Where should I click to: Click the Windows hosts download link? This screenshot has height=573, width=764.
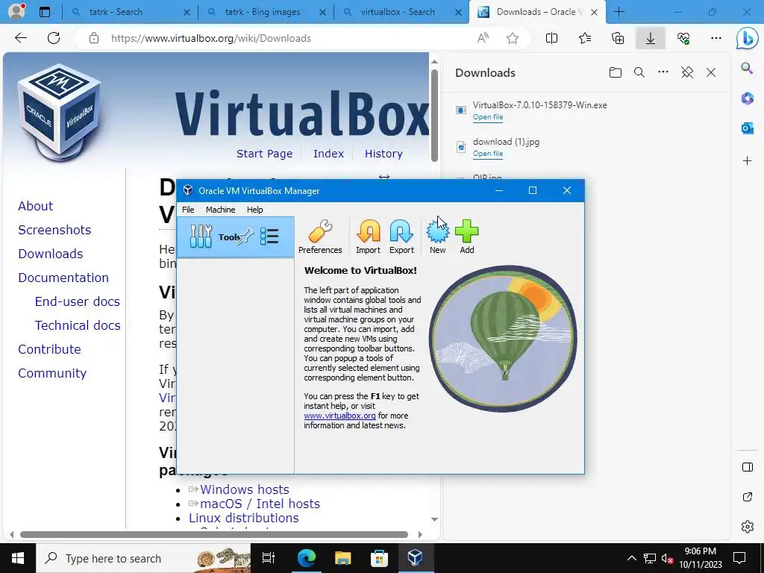244,489
